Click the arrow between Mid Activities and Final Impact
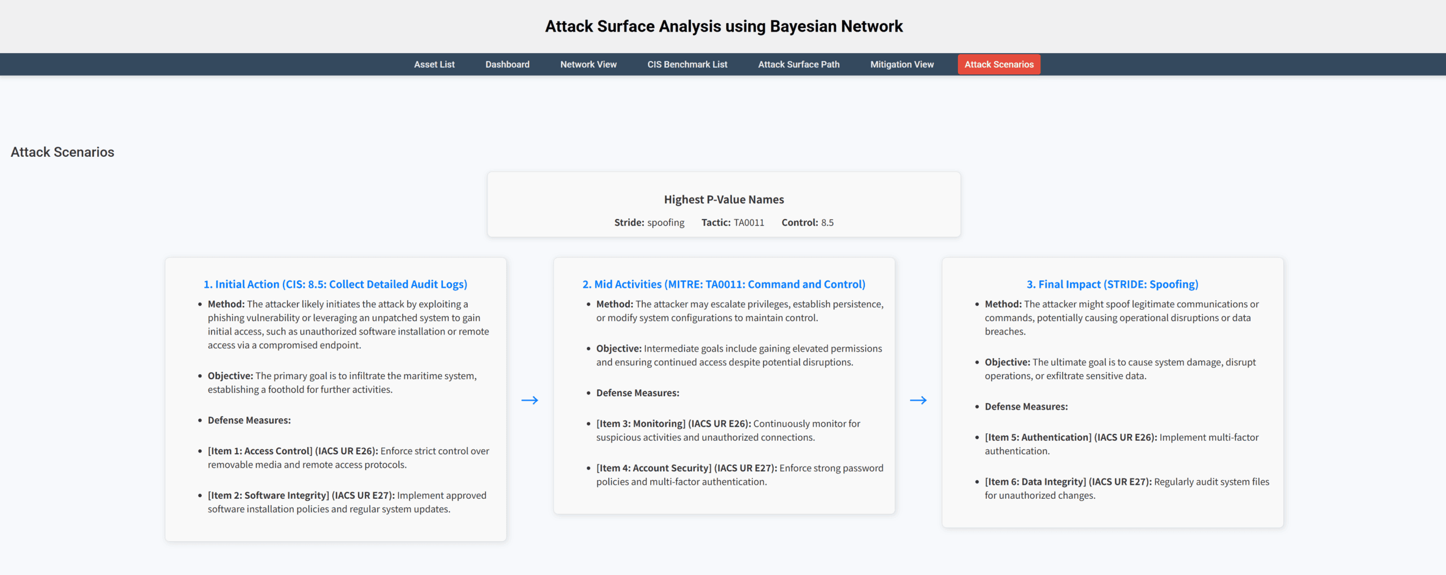The width and height of the screenshot is (1446, 575). (x=918, y=400)
